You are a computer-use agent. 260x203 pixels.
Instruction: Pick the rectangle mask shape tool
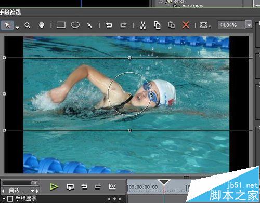click(61, 25)
